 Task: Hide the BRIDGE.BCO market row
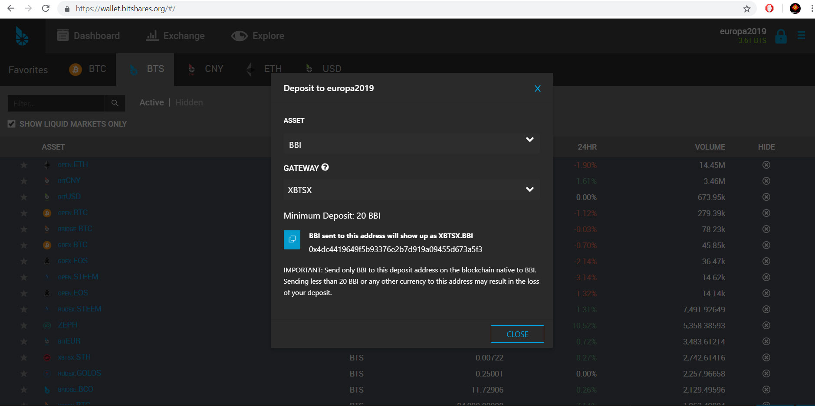pos(766,390)
